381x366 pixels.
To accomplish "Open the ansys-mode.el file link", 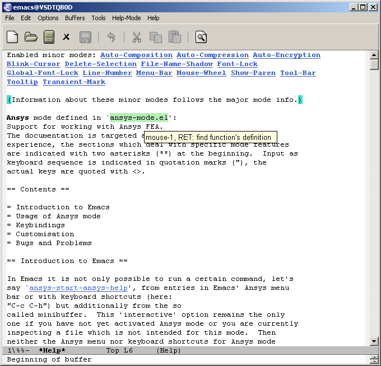I will tap(139, 118).
